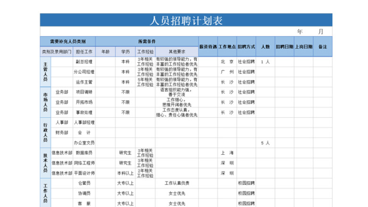This screenshot has height=207, width=368.
Task: Click the 数据库员 job cell
Action: coord(84,153)
